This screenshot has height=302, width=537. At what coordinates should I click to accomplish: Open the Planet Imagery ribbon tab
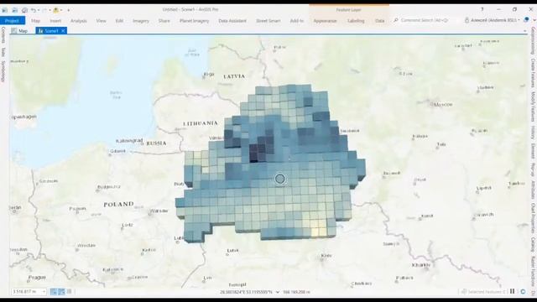pyautogui.click(x=194, y=20)
